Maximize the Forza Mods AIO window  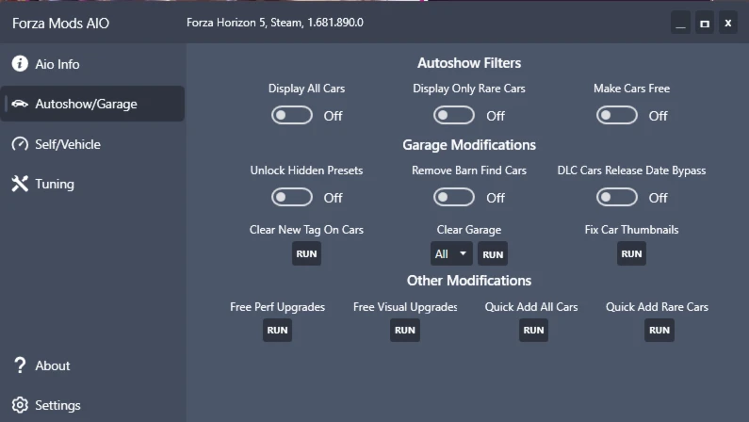705,23
